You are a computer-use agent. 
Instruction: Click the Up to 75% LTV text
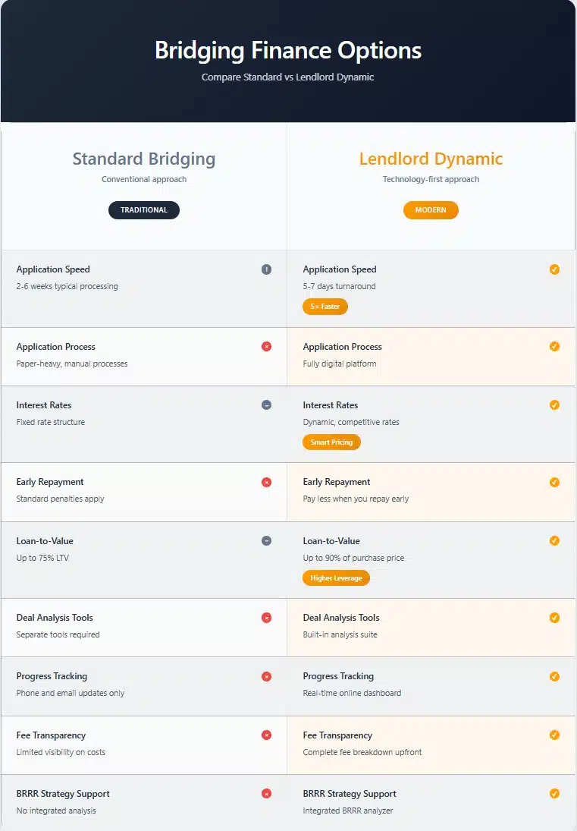click(x=43, y=558)
